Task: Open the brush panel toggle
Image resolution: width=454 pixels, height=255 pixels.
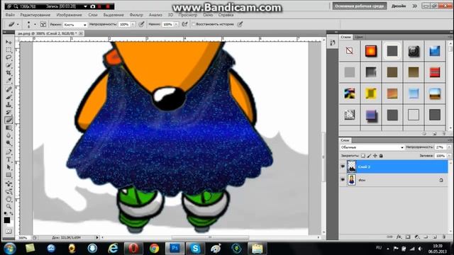Action: click(x=43, y=24)
